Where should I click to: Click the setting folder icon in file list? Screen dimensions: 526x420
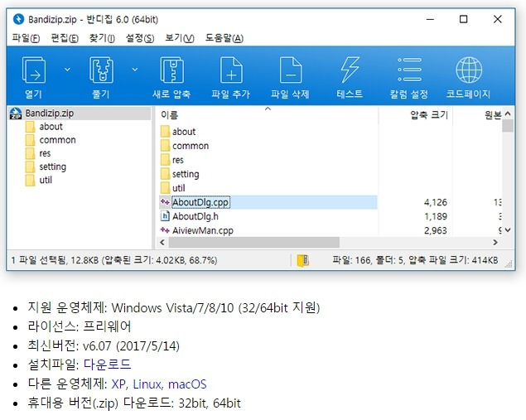165,174
